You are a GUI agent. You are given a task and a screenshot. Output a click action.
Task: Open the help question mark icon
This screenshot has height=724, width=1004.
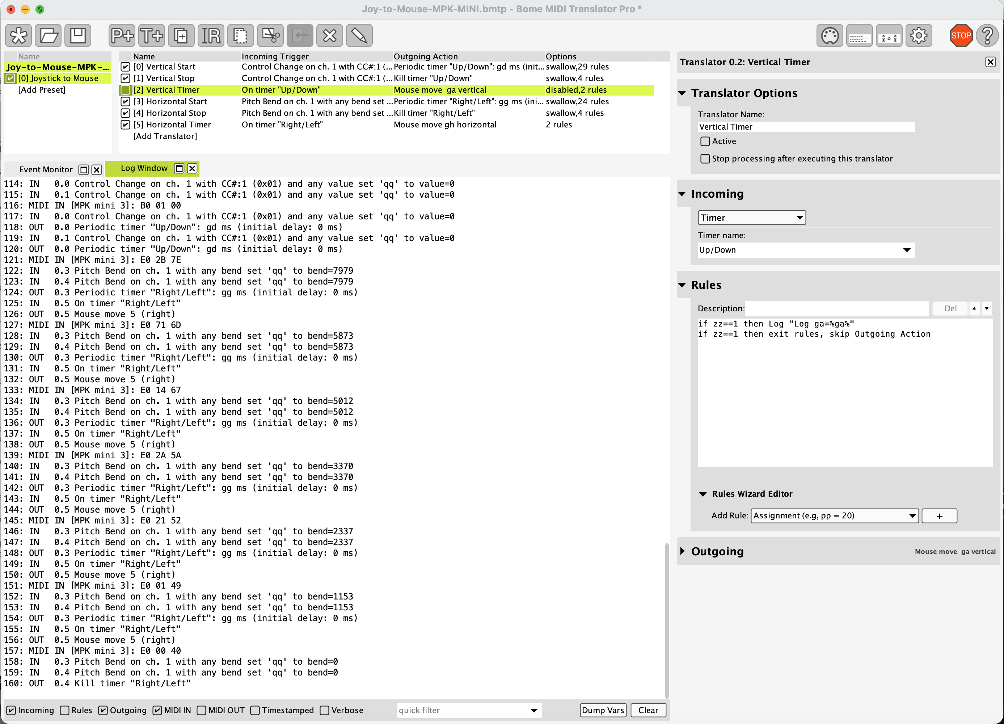click(x=987, y=35)
